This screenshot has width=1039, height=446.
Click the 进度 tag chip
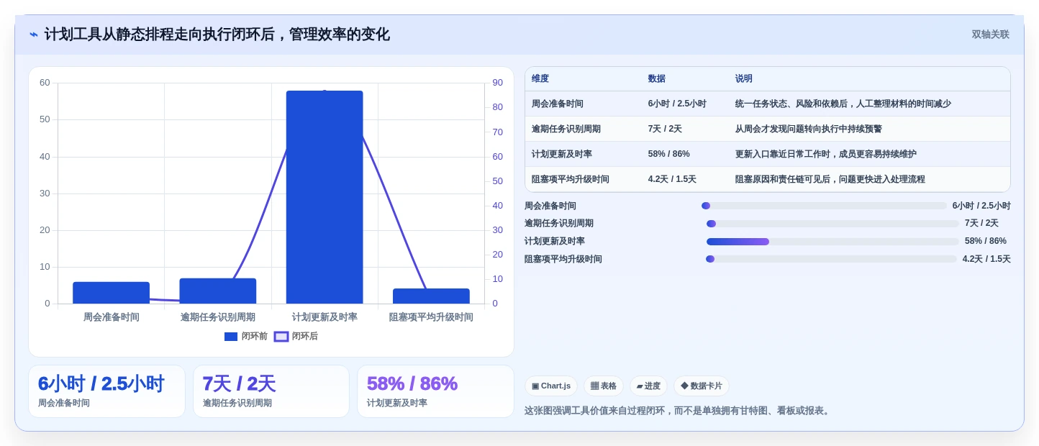coord(648,386)
